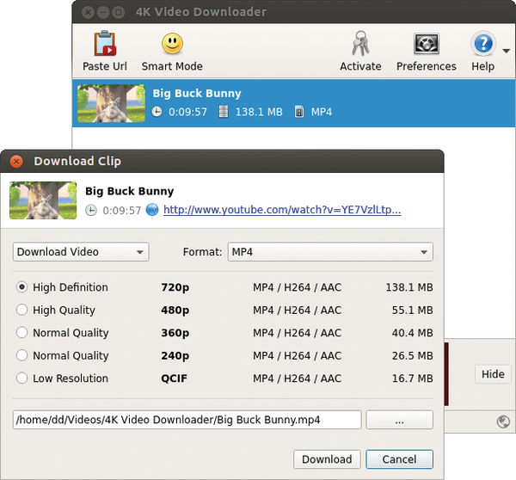
Task: Click clock icon in the main window list row
Action: click(x=157, y=112)
